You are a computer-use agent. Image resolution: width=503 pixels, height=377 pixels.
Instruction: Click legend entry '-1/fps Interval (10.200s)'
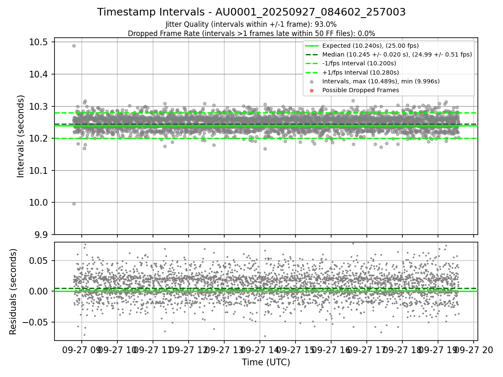(359, 64)
